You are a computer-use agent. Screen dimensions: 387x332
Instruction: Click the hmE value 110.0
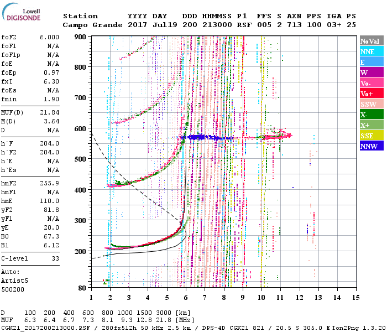(x=49, y=201)
